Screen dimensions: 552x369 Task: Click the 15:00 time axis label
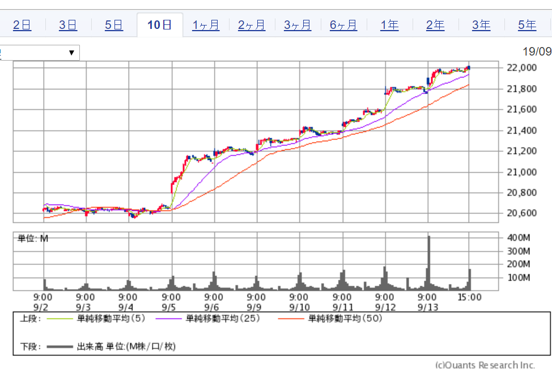(x=469, y=298)
